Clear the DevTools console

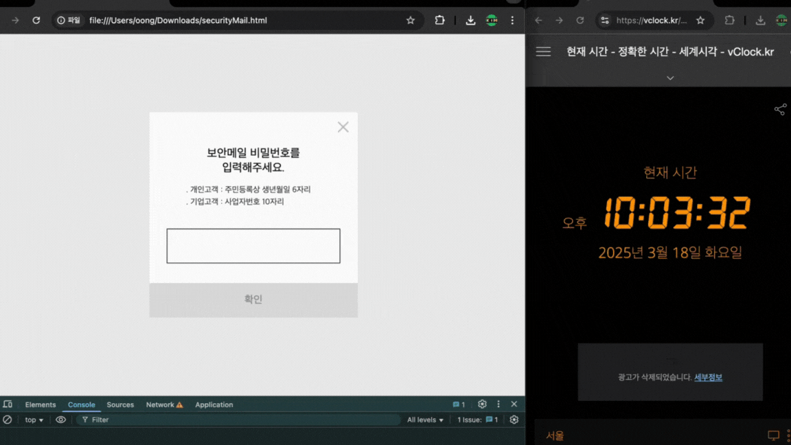click(x=7, y=420)
